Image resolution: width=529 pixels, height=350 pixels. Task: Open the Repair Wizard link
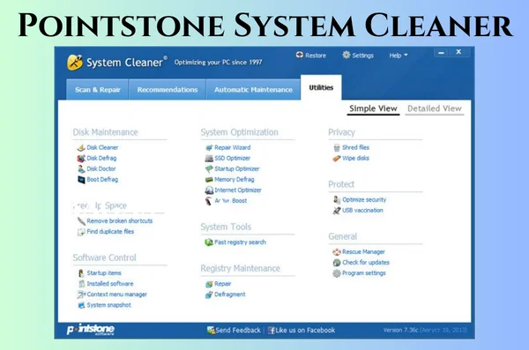[x=233, y=147]
